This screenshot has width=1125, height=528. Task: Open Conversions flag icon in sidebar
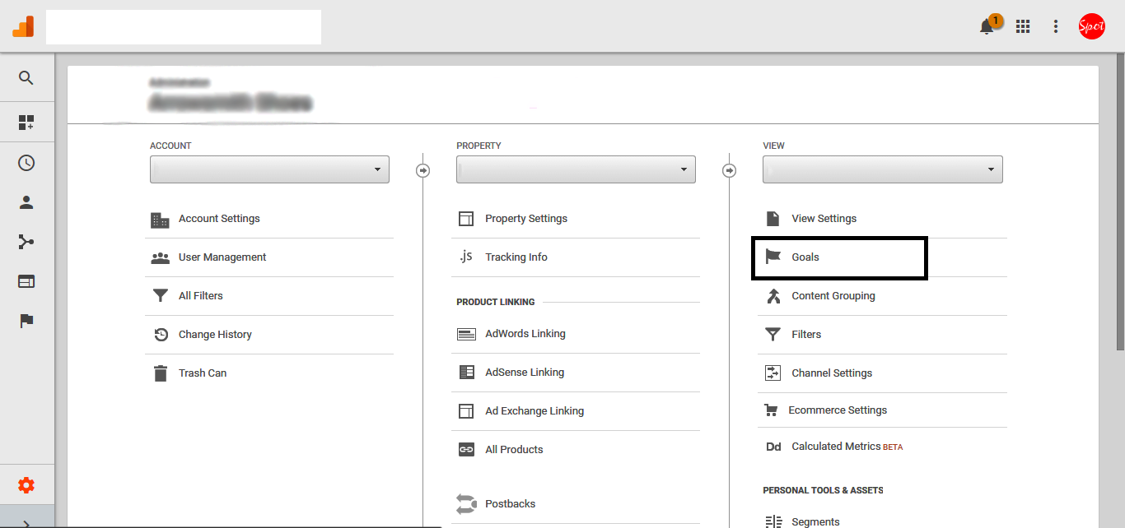tap(26, 321)
